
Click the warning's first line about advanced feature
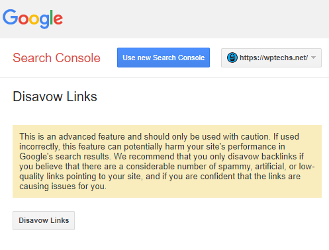[x=159, y=137]
